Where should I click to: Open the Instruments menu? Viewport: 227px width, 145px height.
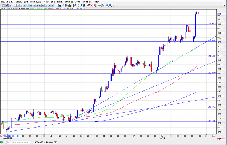tap(7, 1)
